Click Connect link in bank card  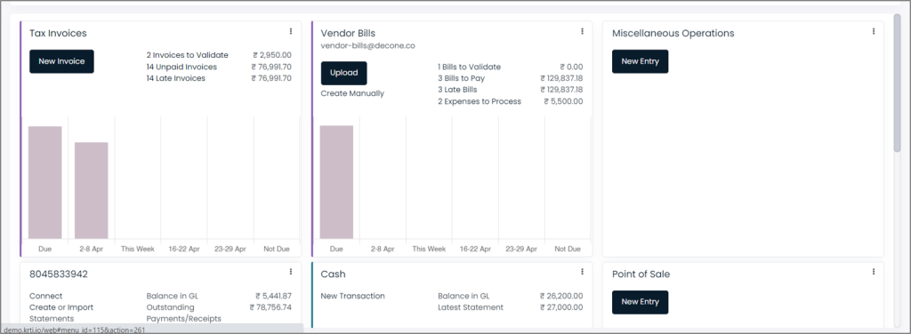click(x=46, y=296)
